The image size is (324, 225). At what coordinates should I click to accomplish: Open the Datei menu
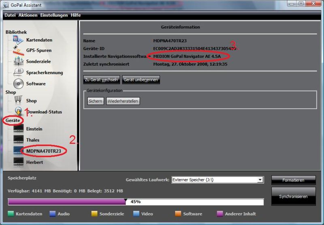[x=10, y=15]
